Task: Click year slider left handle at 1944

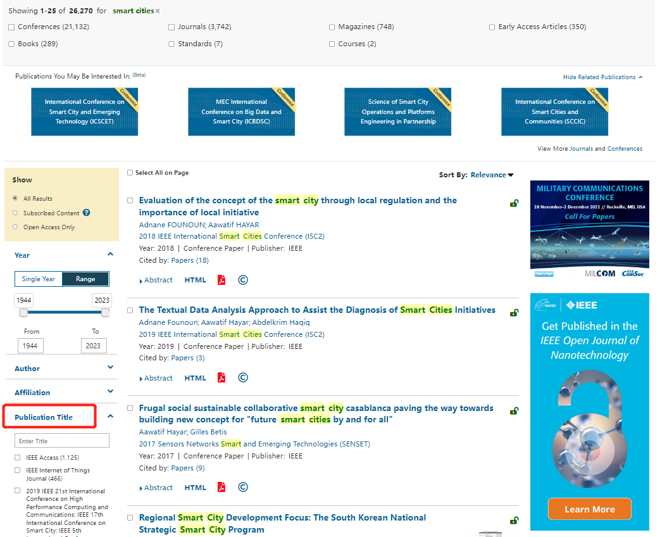Action: pyautogui.click(x=24, y=313)
